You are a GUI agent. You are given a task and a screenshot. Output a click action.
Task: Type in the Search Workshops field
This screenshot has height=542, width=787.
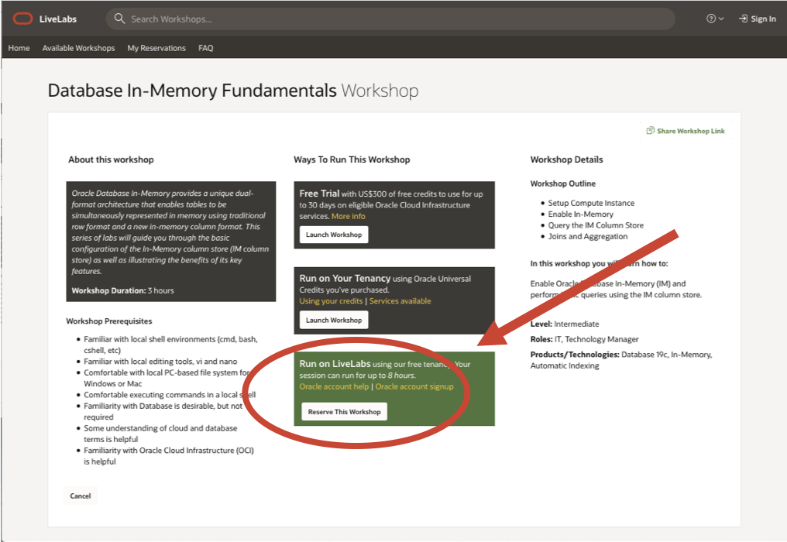pos(387,19)
